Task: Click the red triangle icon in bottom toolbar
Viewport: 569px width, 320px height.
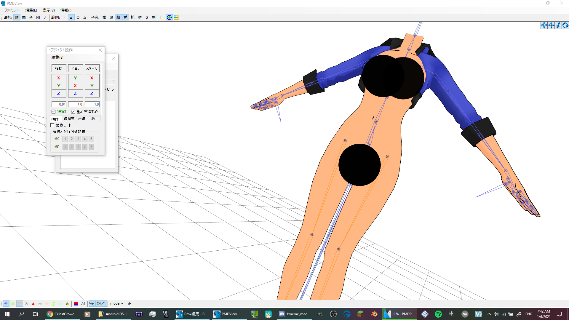Action: [x=33, y=304]
